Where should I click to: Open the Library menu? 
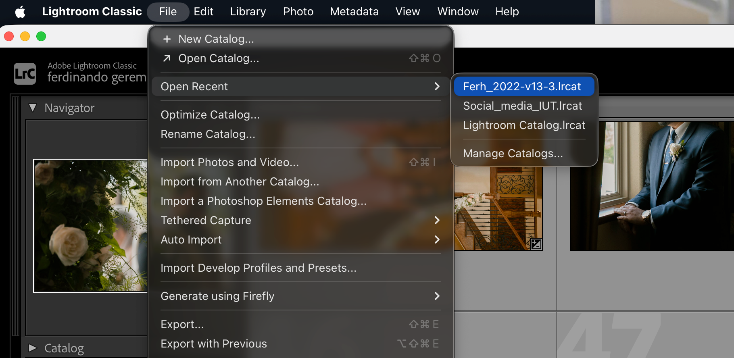coord(248,12)
